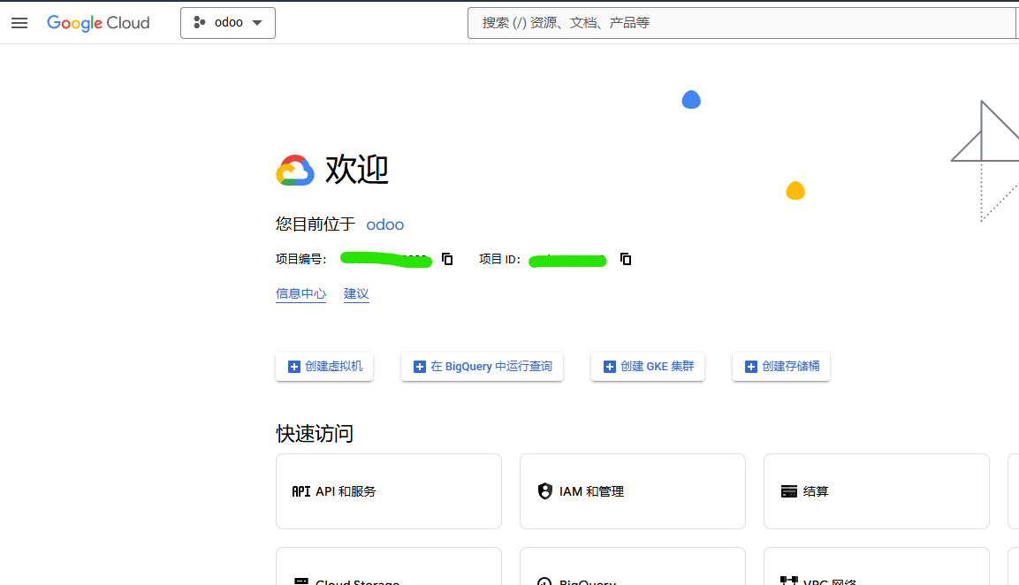The width and height of the screenshot is (1019, 585).
Task: Open the hamburger navigation menu
Action: [19, 23]
